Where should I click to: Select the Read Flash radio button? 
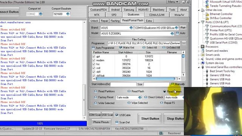pyautogui.click(x=129, y=91)
